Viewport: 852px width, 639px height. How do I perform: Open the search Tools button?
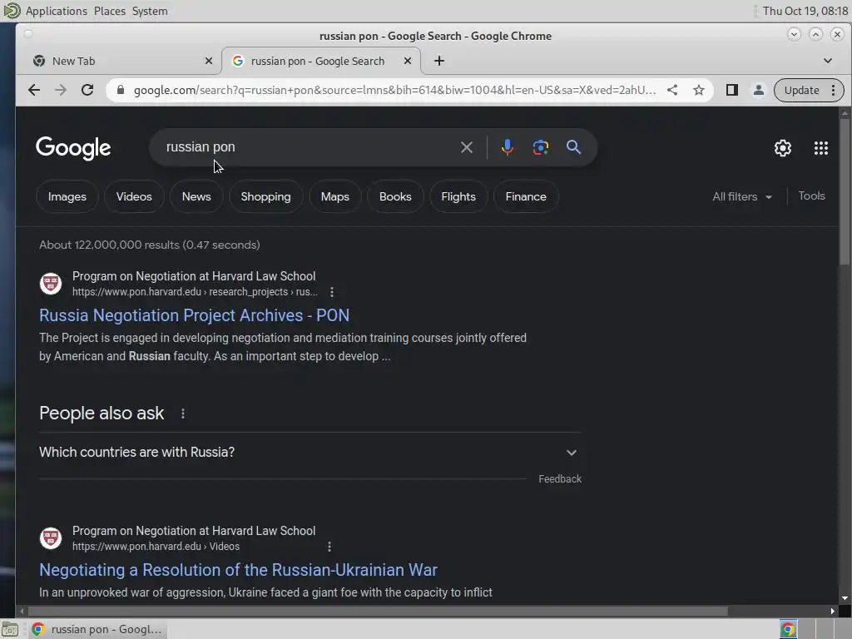pos(811,196)
